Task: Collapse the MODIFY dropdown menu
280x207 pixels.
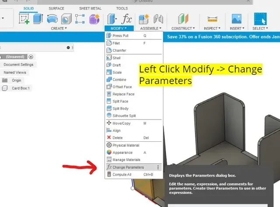Action: tap(119, 28)
